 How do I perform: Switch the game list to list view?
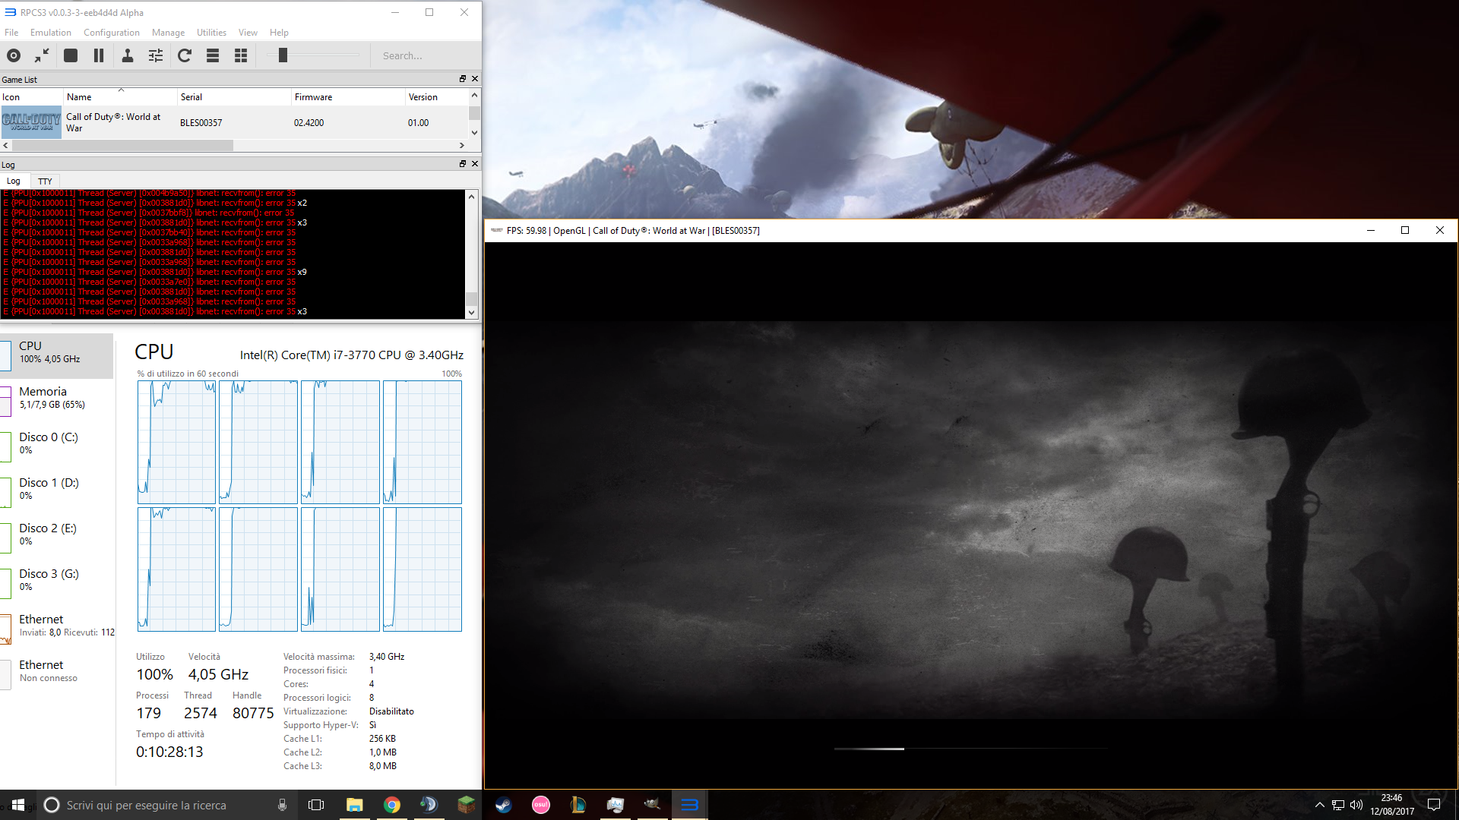[x=213, y=55]
